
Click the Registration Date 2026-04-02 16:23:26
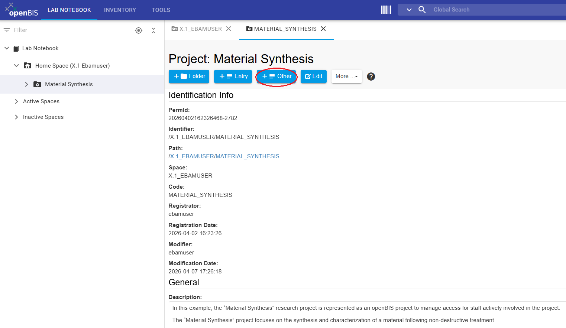(x=195, y=233)
